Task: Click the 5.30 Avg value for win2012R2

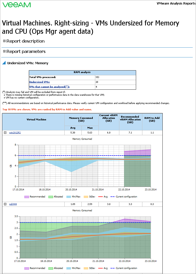Action: [73, 133]
